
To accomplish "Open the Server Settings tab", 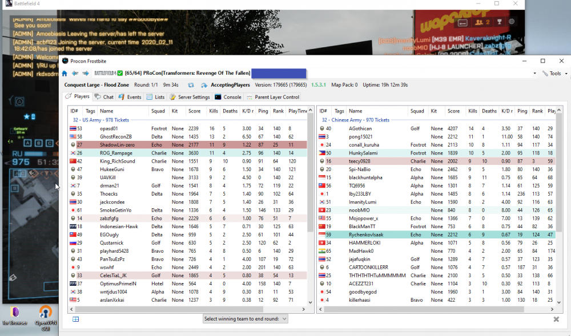I will tap(190, 97).
